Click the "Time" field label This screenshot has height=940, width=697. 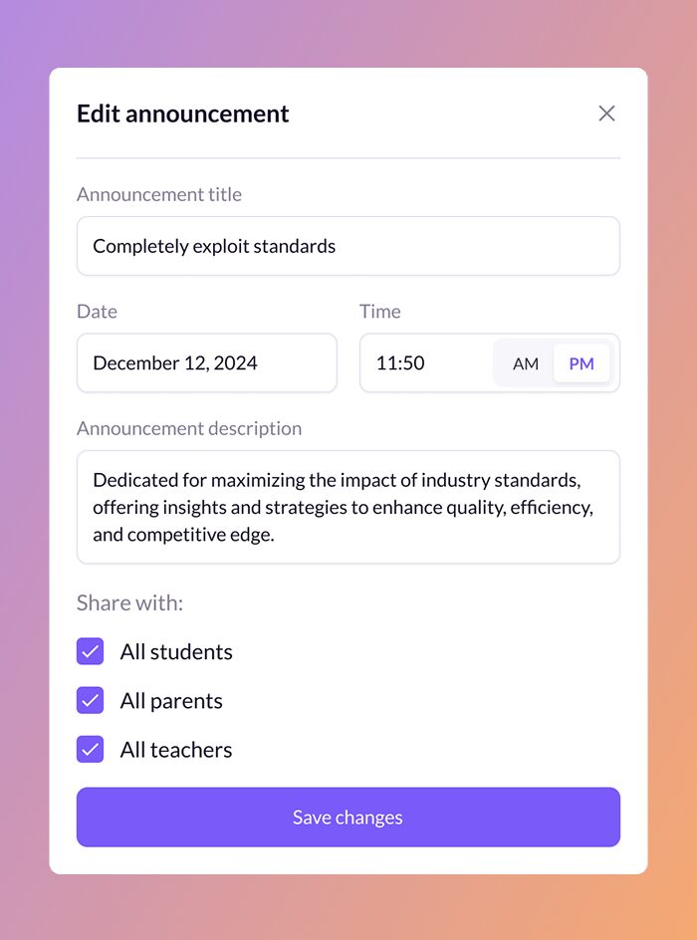tap(380, 312)
